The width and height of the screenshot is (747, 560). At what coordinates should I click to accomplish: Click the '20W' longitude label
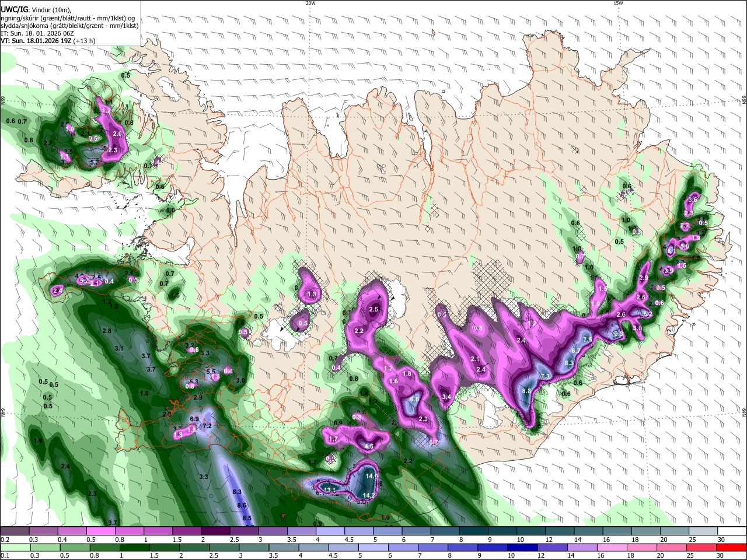tap(310, 3)
